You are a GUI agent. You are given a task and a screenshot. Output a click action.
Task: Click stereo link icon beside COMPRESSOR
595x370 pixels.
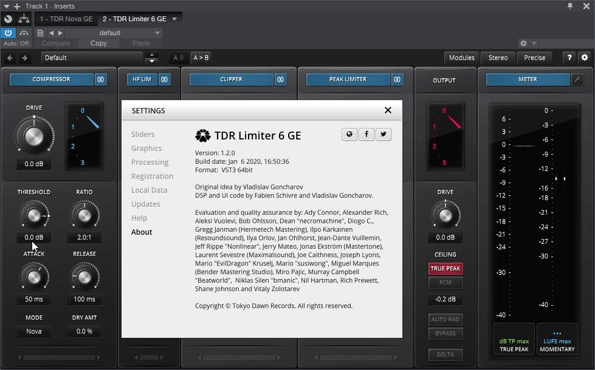coord(100,79)
